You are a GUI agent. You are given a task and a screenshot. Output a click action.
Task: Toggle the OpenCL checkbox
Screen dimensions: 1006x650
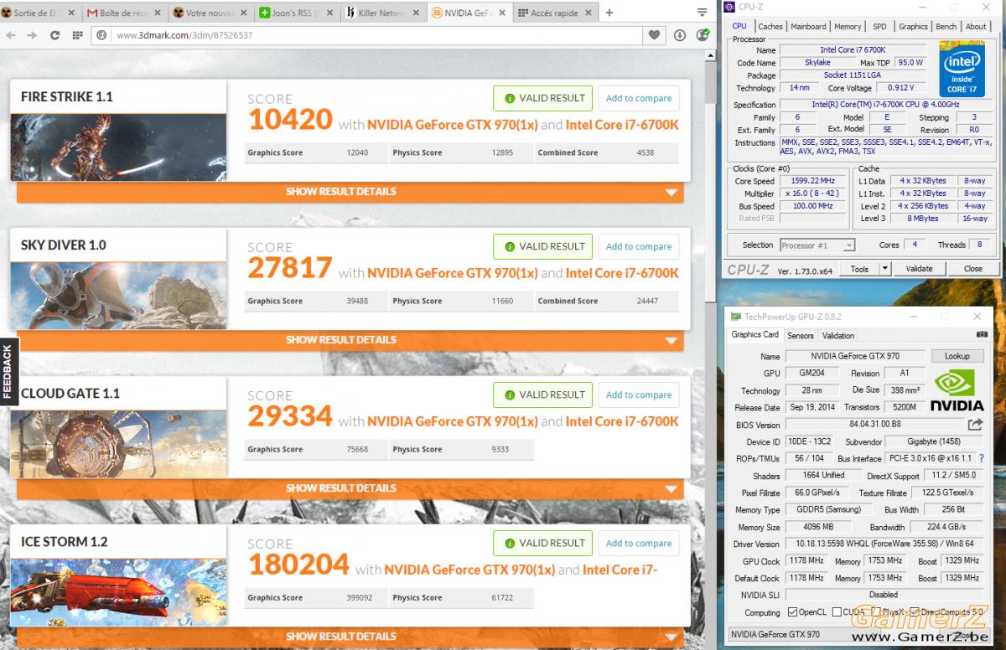[793, 612]
